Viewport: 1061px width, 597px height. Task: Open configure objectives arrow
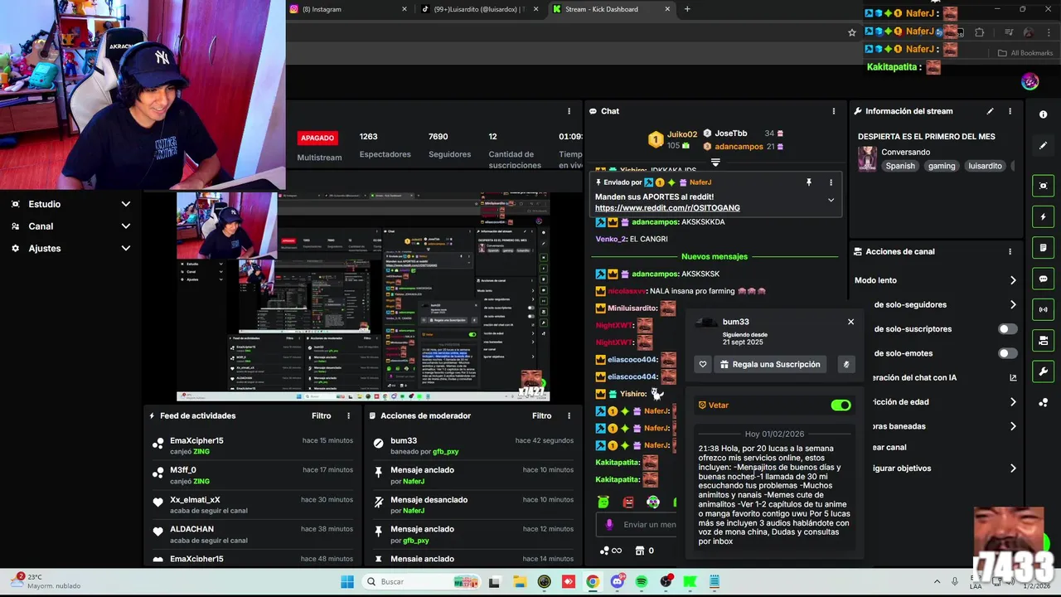(1013, 468)
